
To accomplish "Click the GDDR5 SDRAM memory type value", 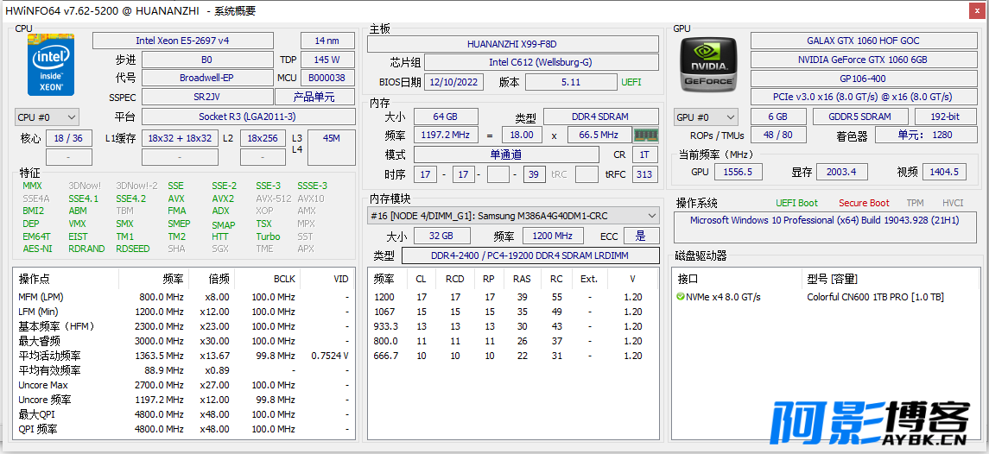I will tap(860, 117).
